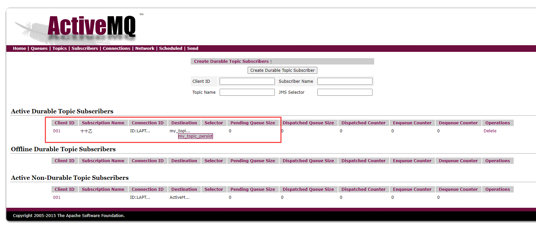536x239 pixels.
Task: Click the ActiveM... destination cell
Action: coord(179,197)
